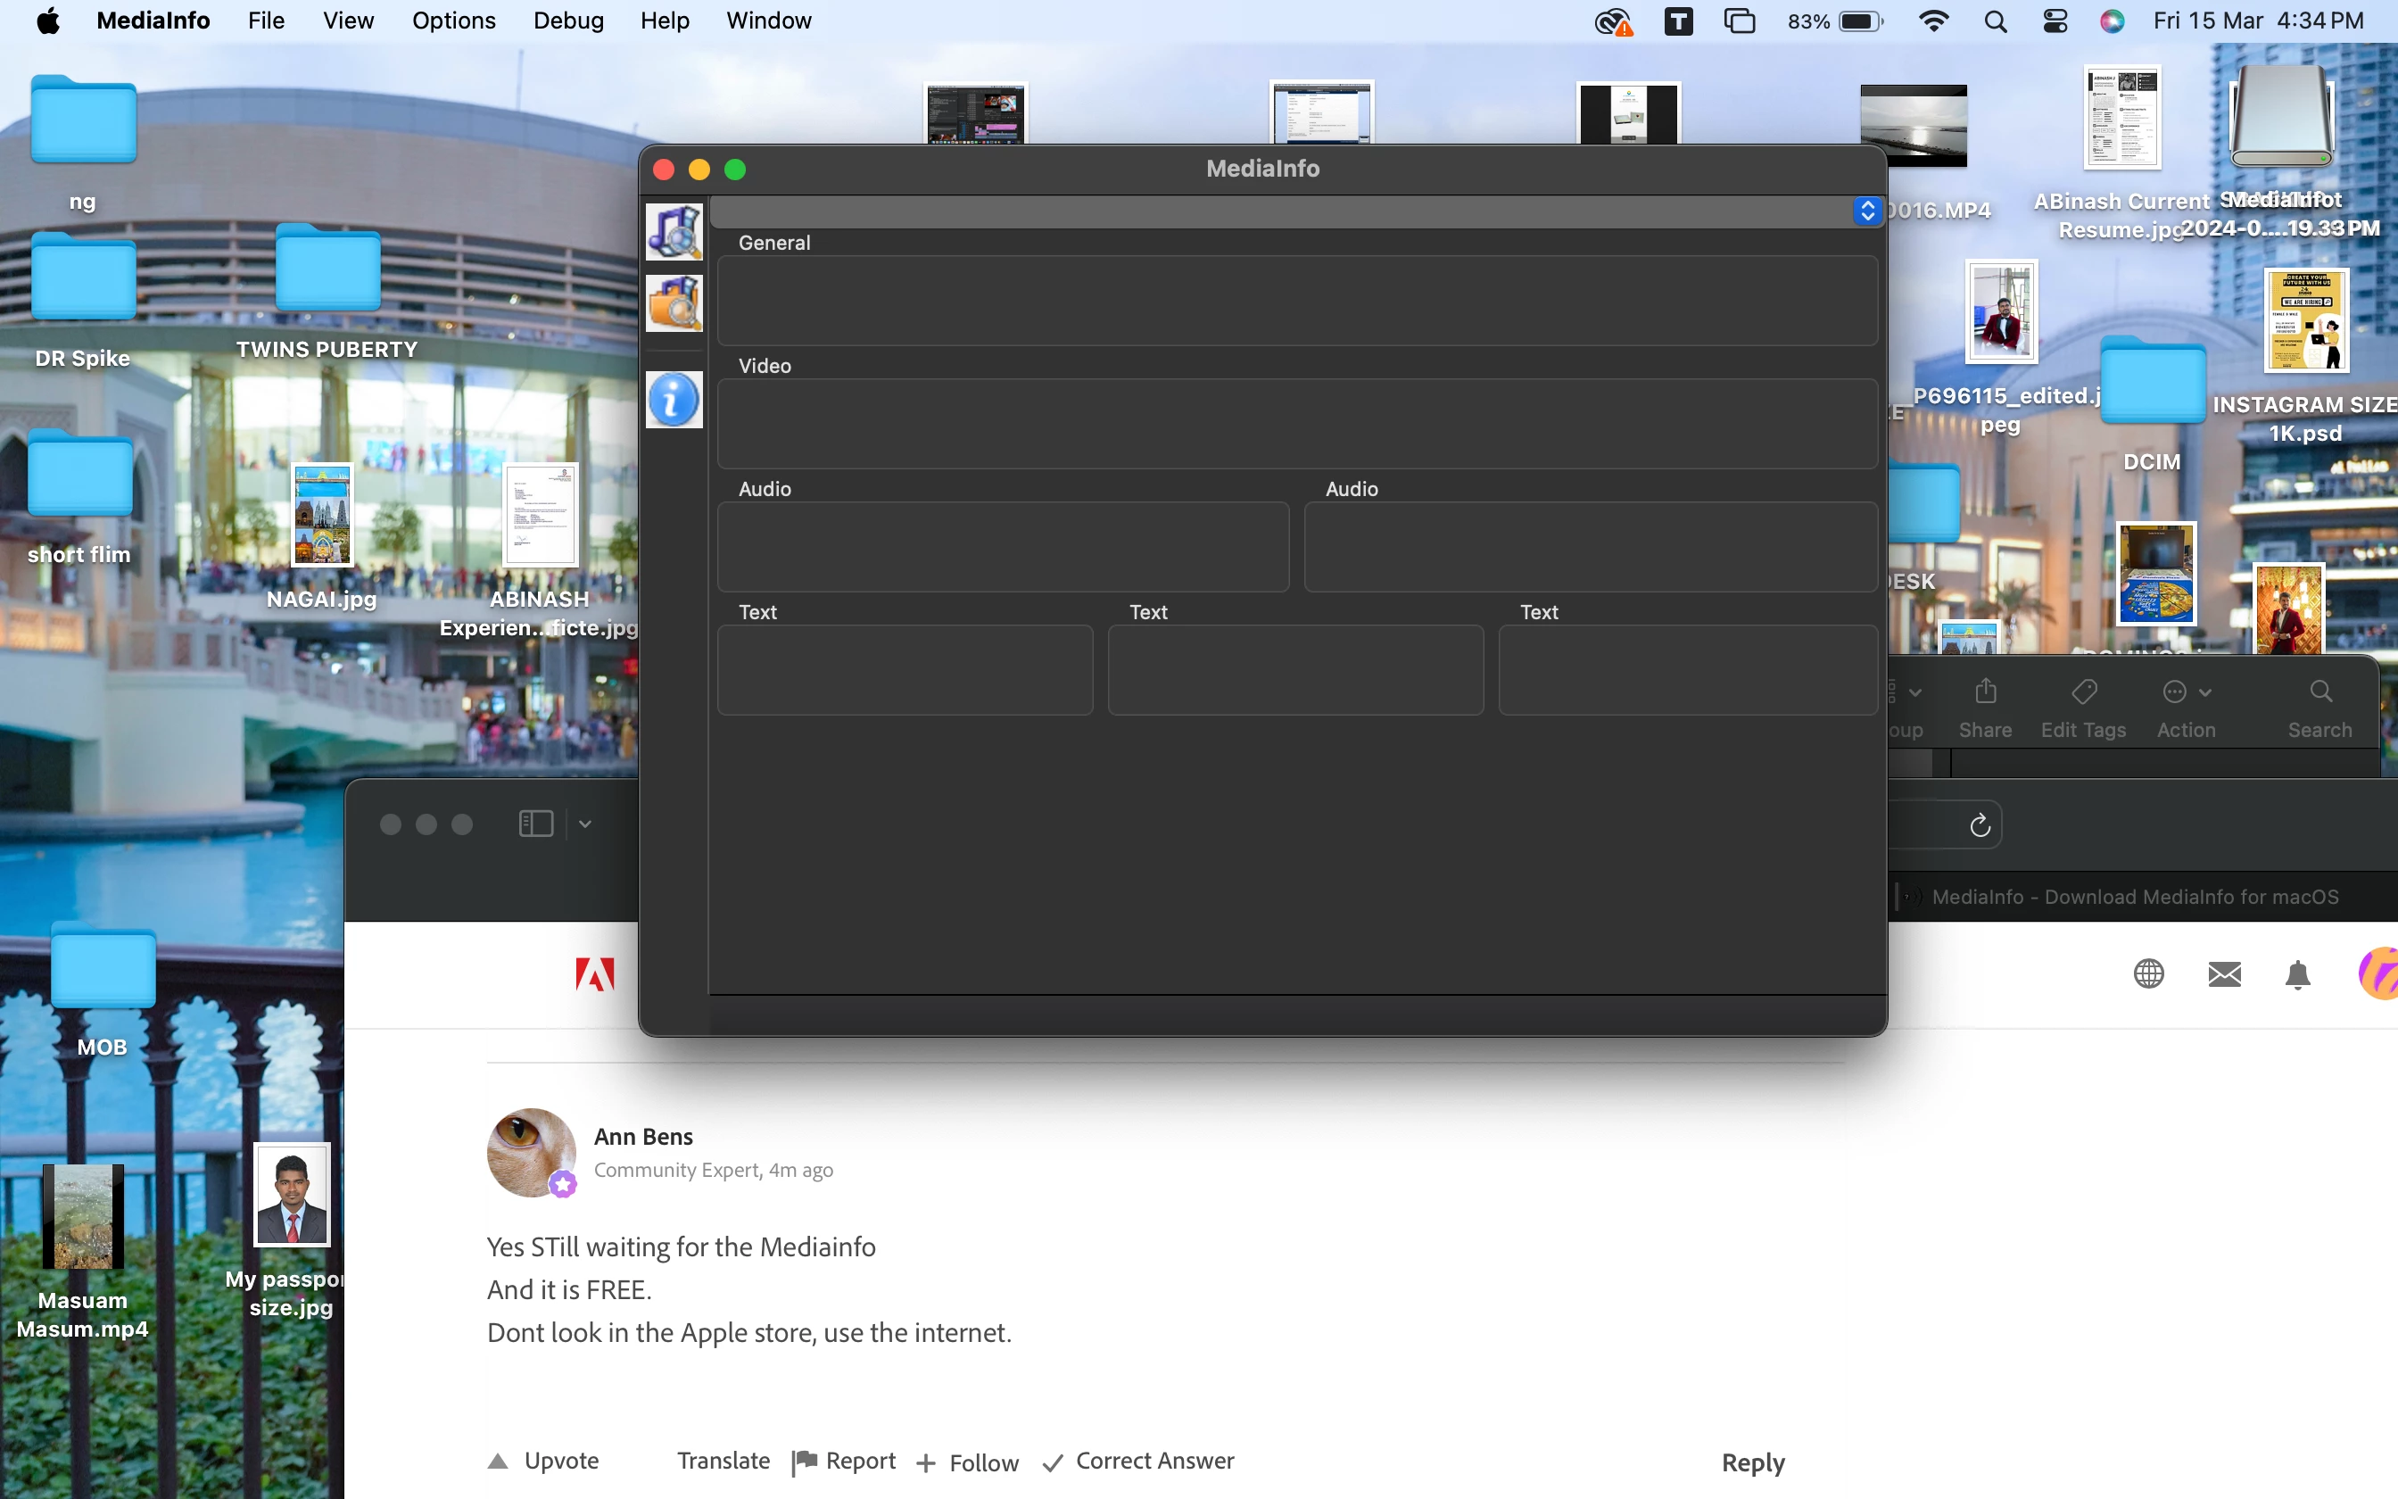This screenshot has width=2398, height=1499.
Task: Click Search in Finder toolbar
Action: 2319,708
